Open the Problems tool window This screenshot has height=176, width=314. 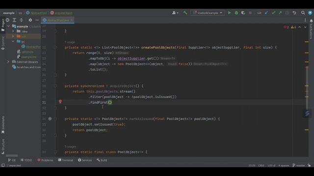pos(45,160)
